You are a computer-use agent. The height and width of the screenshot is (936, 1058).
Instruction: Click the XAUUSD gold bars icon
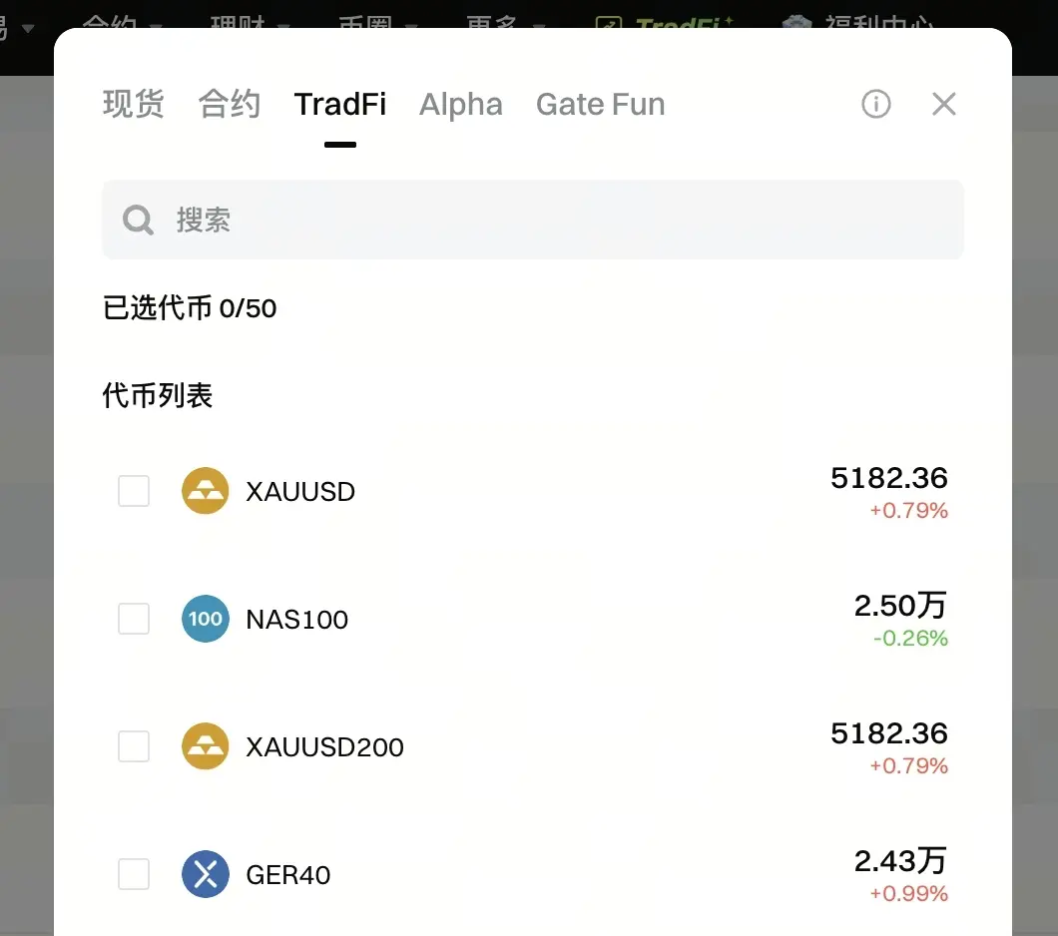(x=206, y=490)
